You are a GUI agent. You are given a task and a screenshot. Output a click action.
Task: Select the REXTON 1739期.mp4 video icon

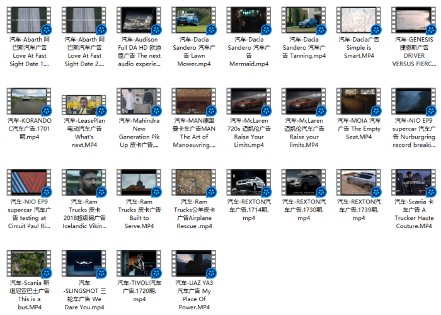coord(358,182)
